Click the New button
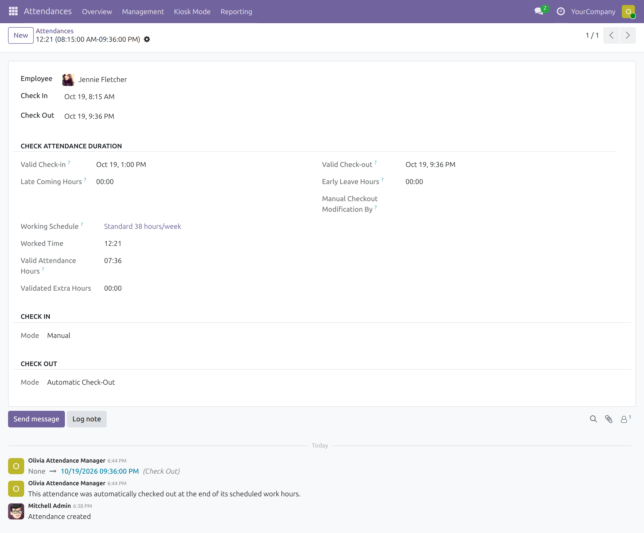 click(x=21, y=35)
